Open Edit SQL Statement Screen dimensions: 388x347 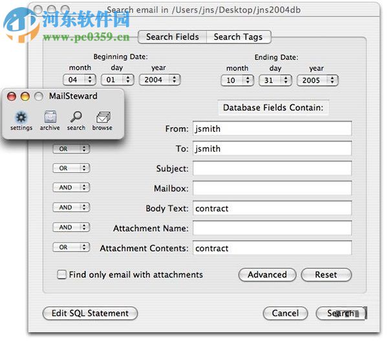click(x=90, y=313)
